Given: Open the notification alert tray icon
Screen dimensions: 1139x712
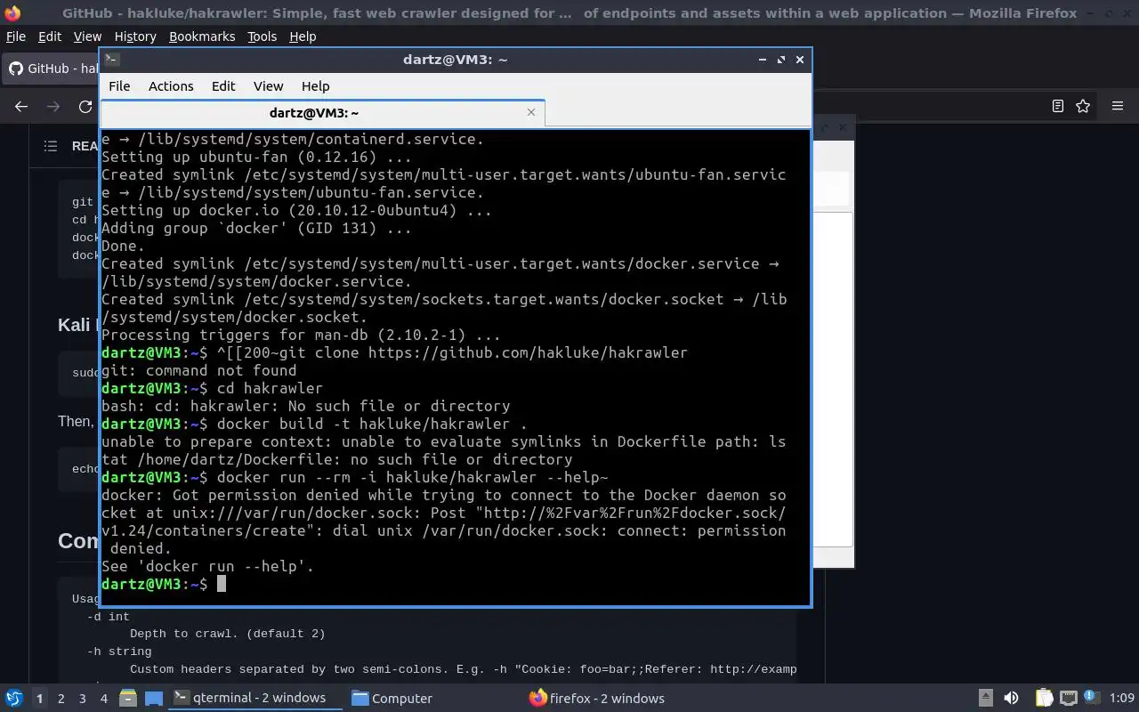Looking at the screenshot, I should coord(1090,697).
